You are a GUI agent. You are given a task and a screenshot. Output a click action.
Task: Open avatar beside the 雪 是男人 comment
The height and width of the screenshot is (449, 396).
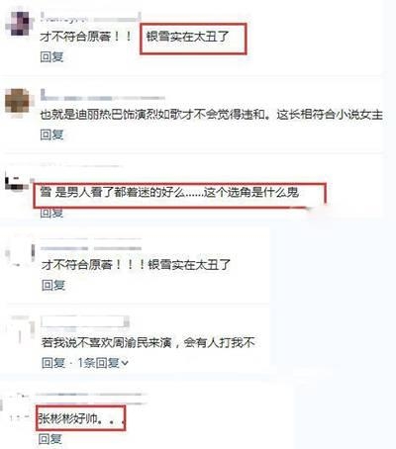click(16, 183)
